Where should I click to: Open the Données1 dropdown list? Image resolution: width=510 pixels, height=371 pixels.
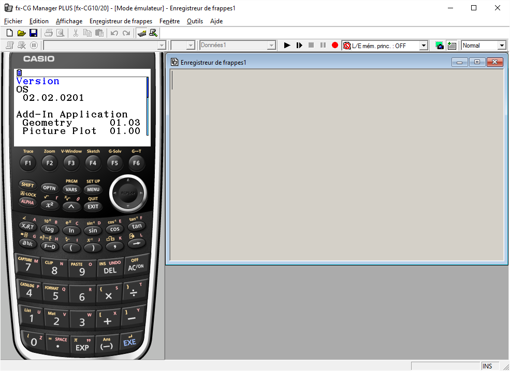pos(272,46)
